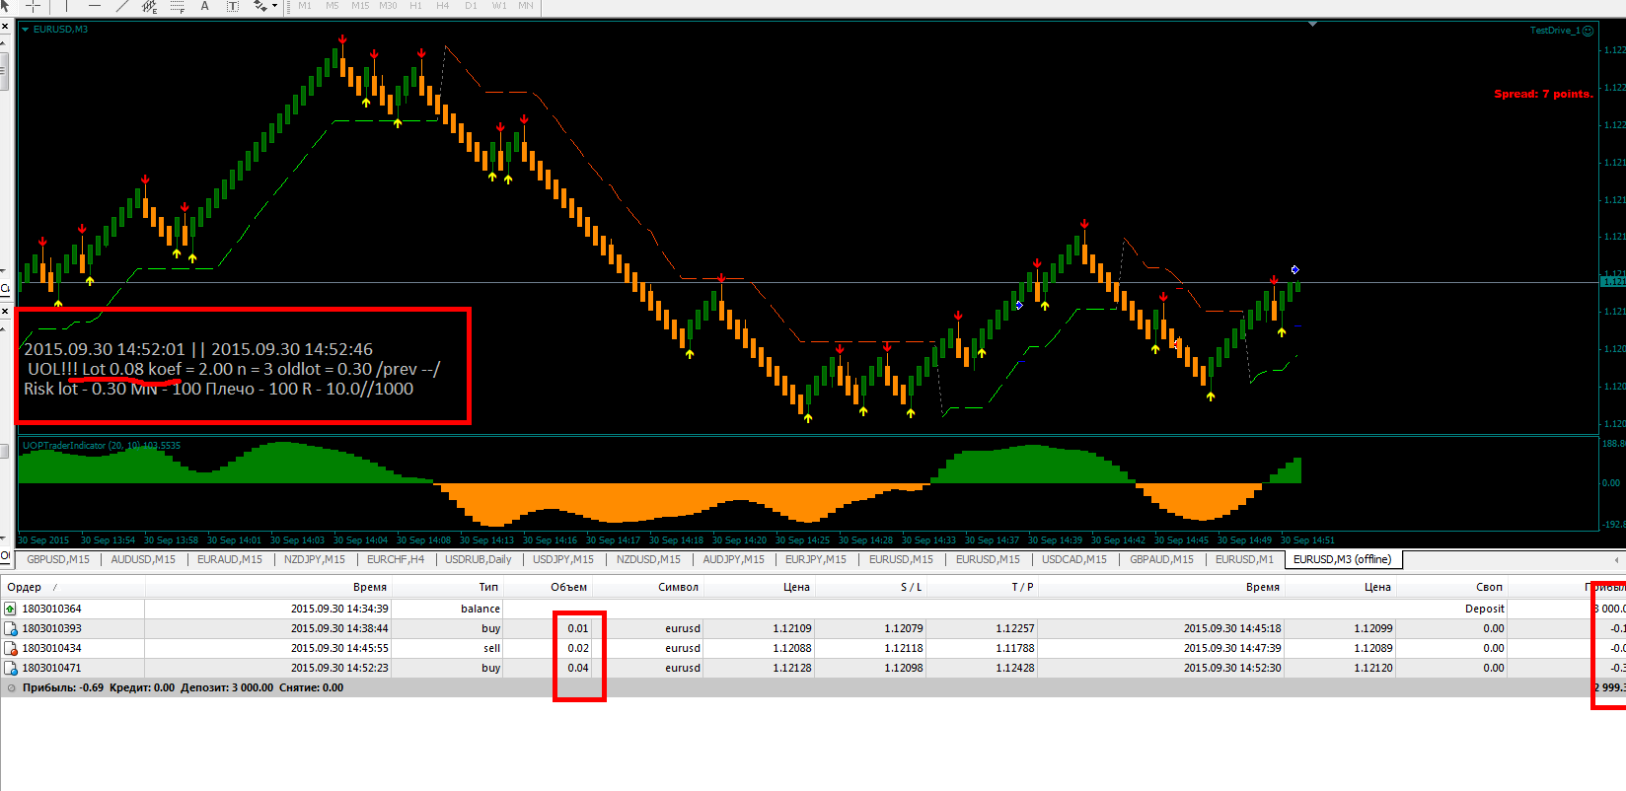The width and height of the screenshot is (1626, 791).
Task: Click the sell order icon for 1803010434
Action: coord(11,648)
